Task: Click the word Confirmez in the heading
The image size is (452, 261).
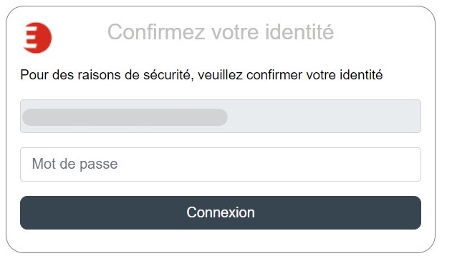Action: point(156,31)
